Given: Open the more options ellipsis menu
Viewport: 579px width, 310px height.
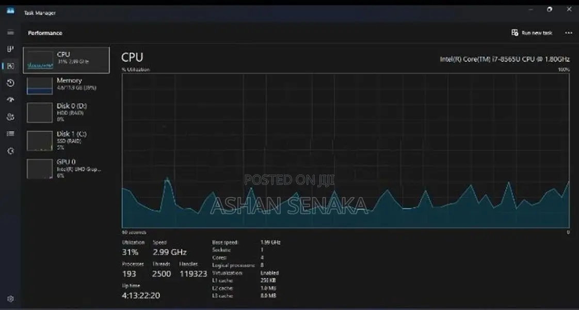Looking at the screenshot, I should 569,33.
